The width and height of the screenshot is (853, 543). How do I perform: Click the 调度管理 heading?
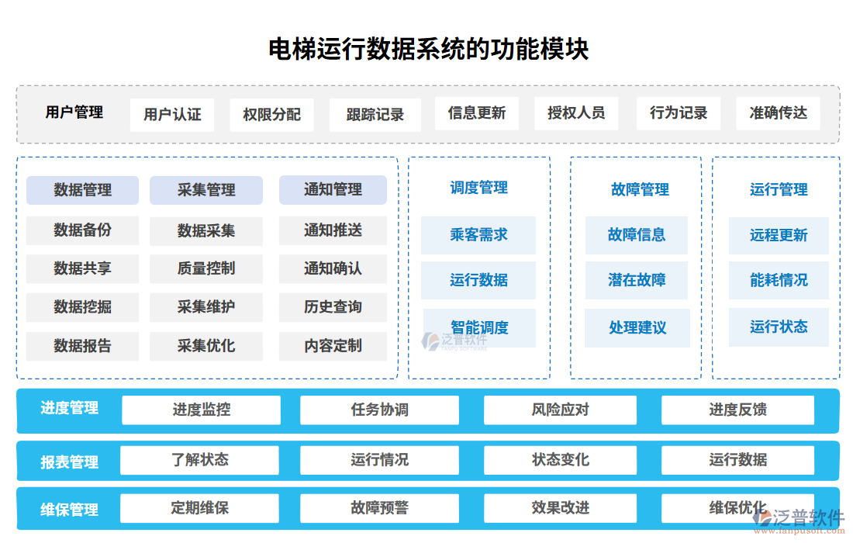tap(478, 187)
